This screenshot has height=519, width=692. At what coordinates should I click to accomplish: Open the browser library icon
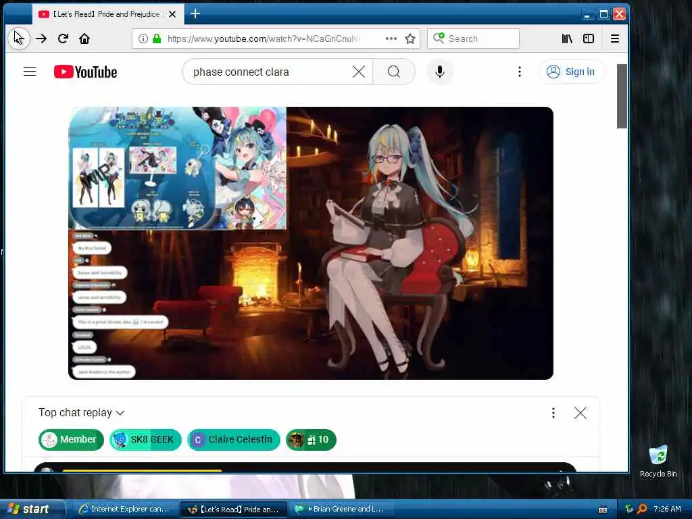[x=567, y=39]
